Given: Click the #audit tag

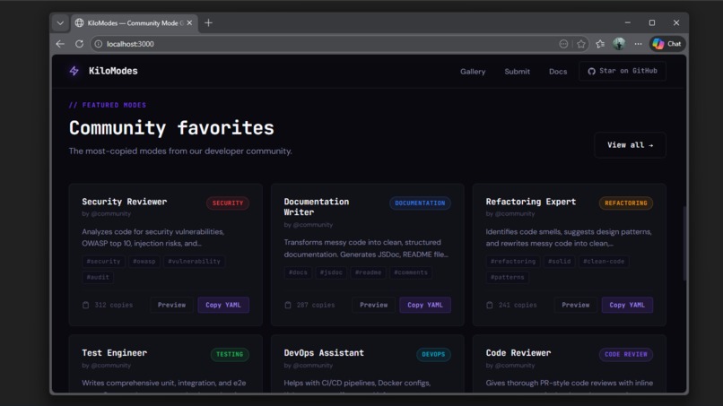Looking at the screenshot, I should pos(98,278).
